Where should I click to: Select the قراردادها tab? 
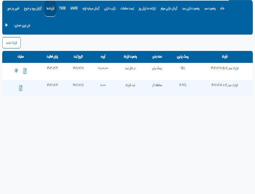50,9
